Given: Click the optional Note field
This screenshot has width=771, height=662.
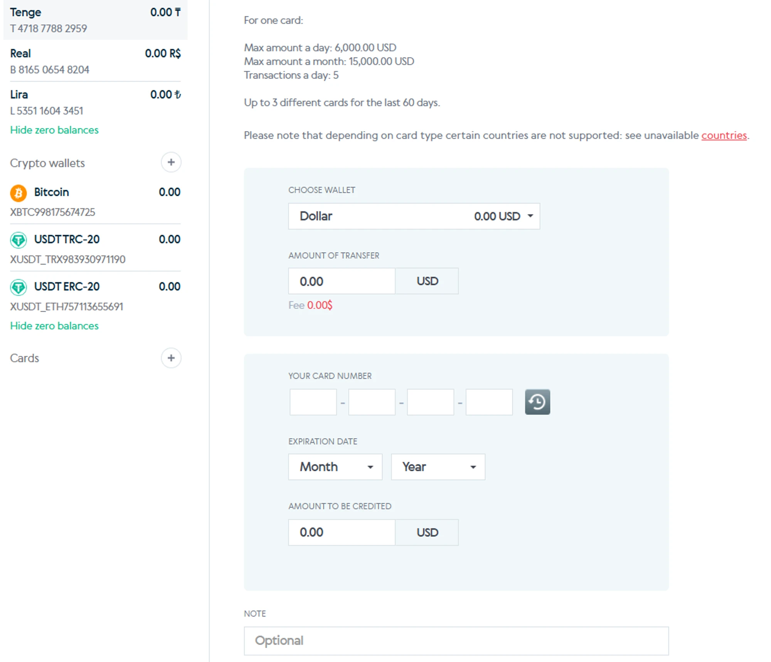Looking at the screenshot, I should click(x=456, y=640).
